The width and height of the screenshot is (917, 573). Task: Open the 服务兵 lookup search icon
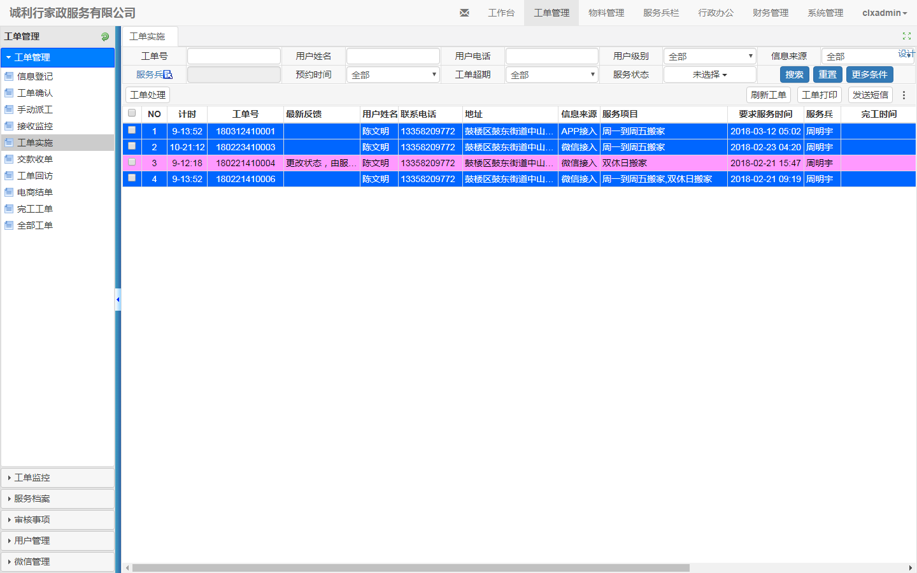[168, 74]
